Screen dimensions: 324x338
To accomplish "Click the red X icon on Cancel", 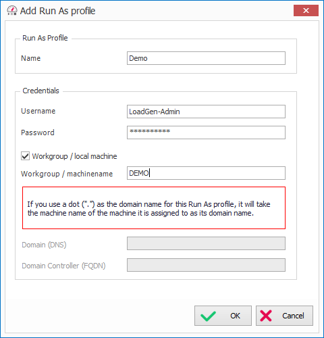I will (x=266, y=316).
